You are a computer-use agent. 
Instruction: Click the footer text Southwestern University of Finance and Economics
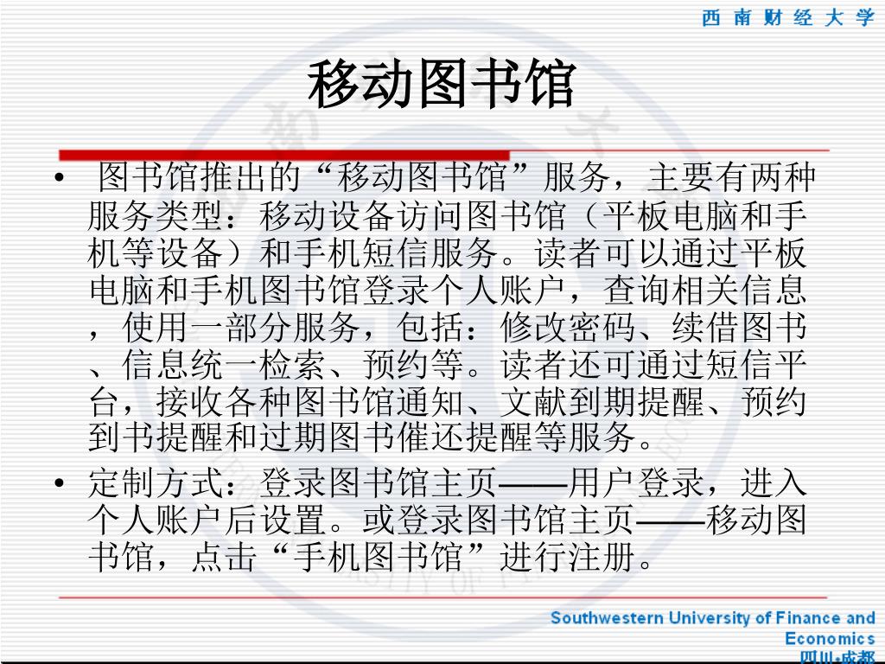713,628
